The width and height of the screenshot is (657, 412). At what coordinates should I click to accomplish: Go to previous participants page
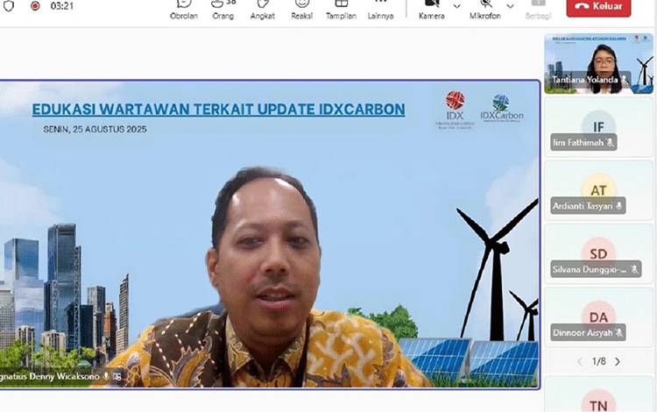(580, 362)
